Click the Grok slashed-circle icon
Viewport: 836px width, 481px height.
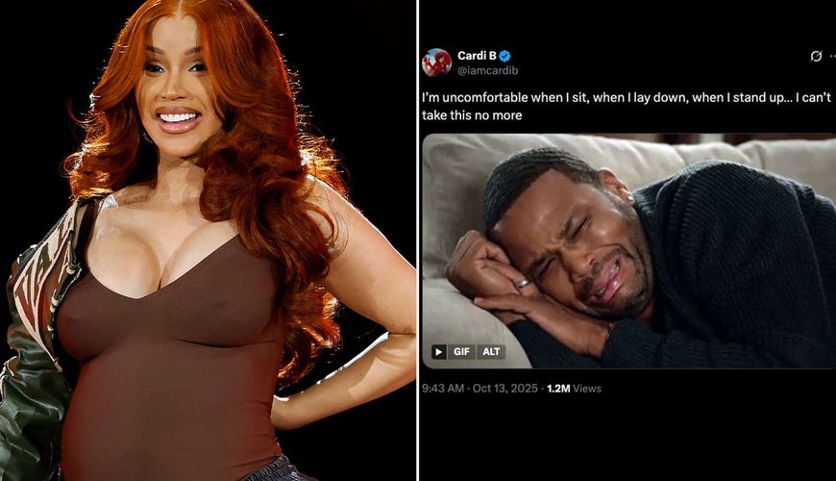point(816,56)
